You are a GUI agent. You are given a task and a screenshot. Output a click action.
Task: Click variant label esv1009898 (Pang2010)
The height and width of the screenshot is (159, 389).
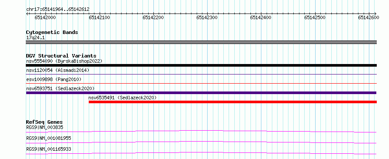click(x=54, y=79)
